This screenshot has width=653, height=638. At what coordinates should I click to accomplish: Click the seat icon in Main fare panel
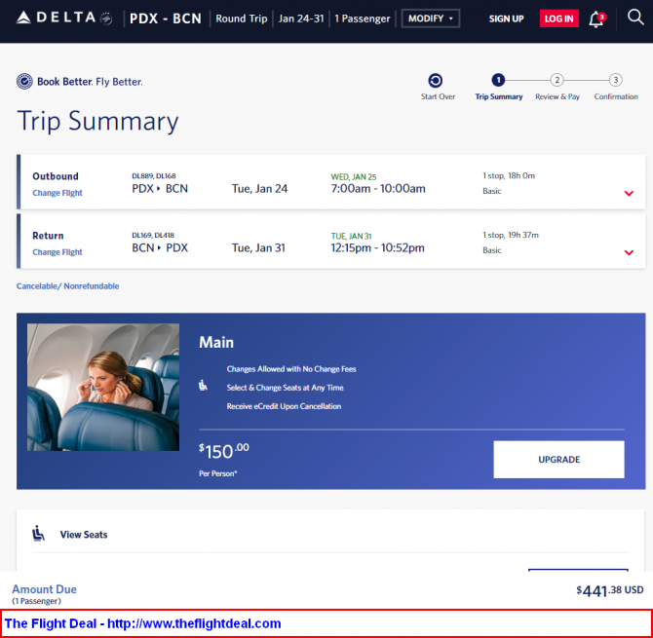coord(203,386)
